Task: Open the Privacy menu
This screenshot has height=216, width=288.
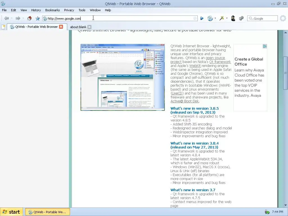Action: [69, 10]
